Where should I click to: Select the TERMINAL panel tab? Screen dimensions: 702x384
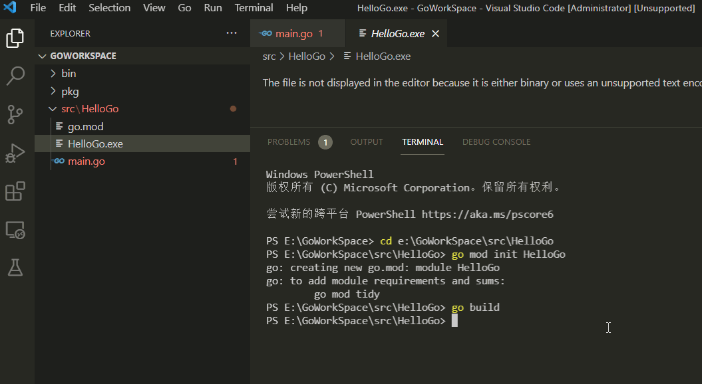pyautogui.click(x=422, y=142)
